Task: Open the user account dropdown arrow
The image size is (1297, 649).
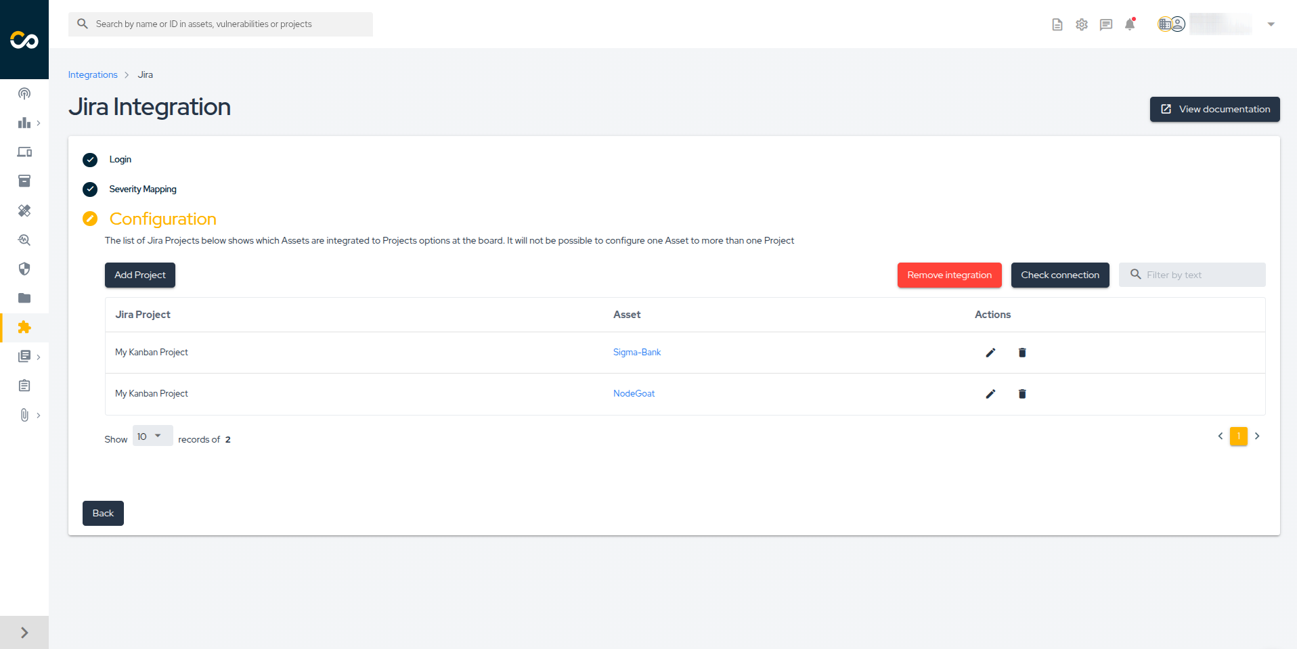Action: [1271, 24]
